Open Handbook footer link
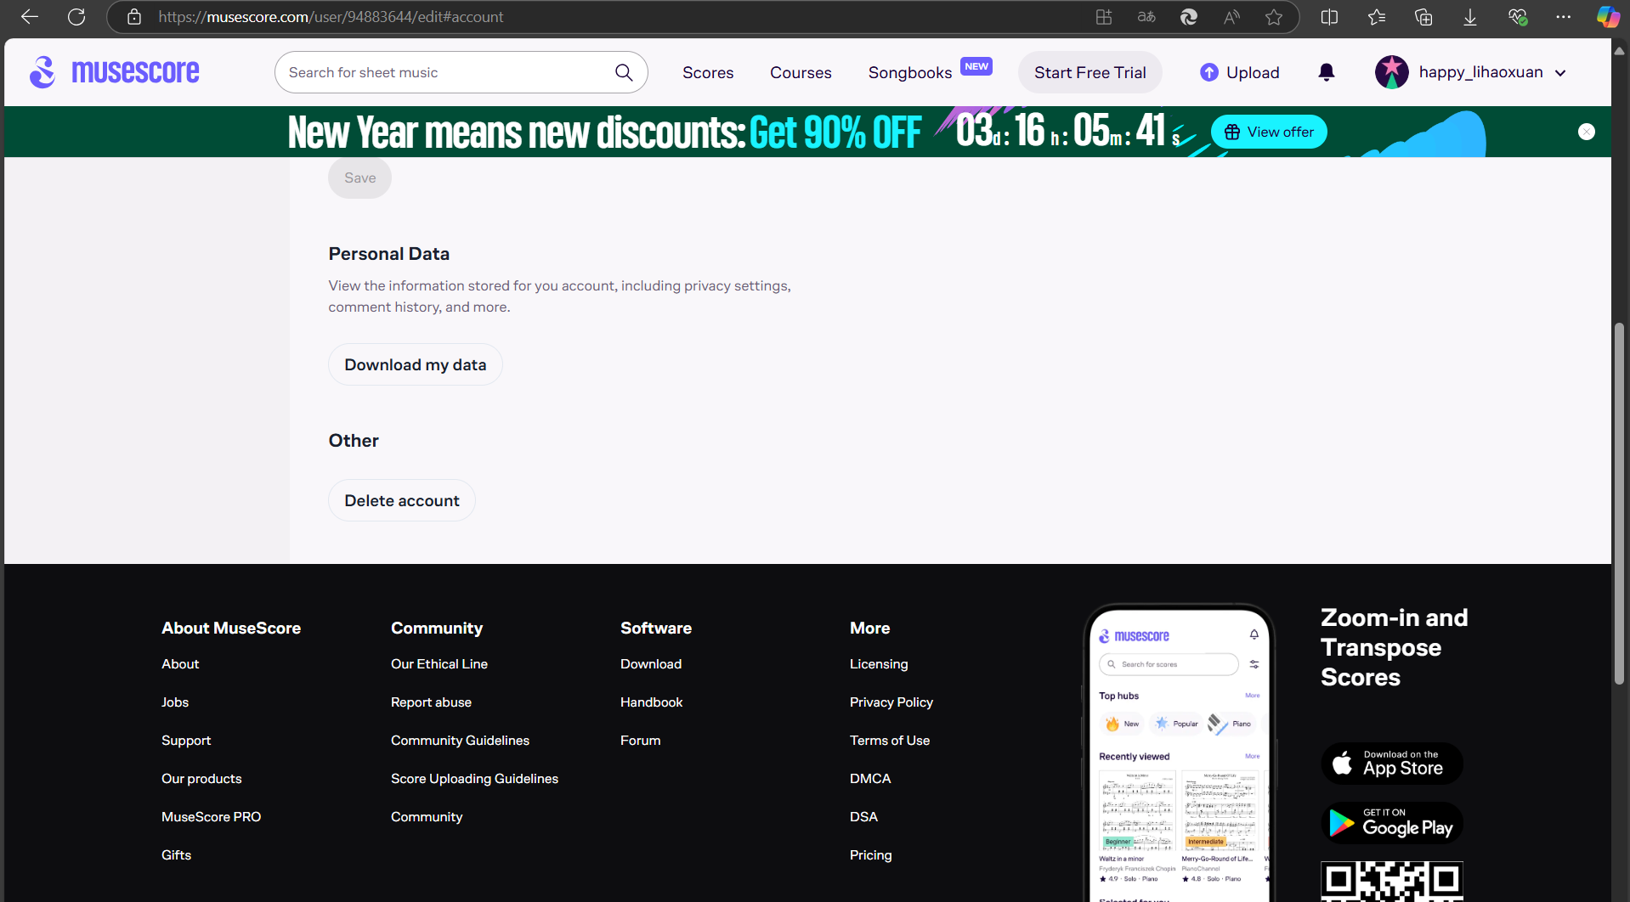 coord(652,702)
